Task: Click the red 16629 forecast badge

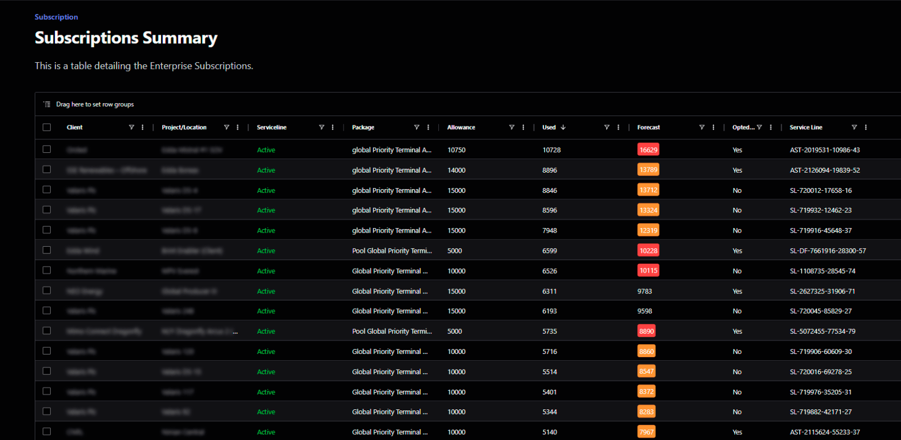Action: coord(648,150)
